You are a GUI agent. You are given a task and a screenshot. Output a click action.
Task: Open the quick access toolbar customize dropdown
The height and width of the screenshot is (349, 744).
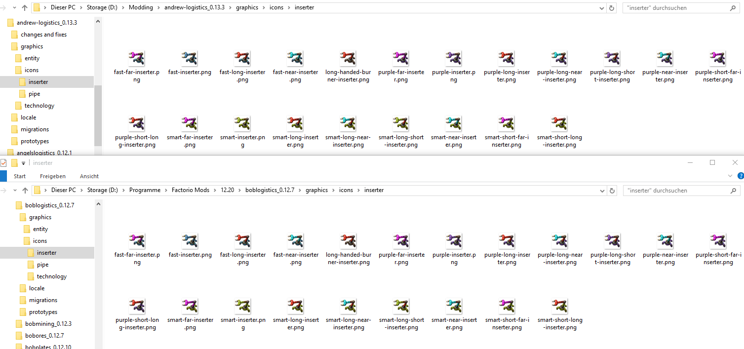(23, 163)
